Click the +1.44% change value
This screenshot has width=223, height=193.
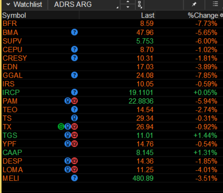[205, 135]
